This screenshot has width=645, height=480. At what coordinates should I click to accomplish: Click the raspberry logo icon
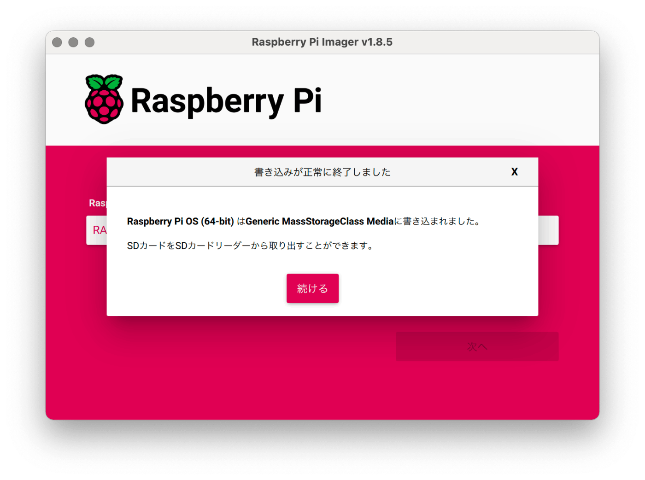click(x=104, y=99)
